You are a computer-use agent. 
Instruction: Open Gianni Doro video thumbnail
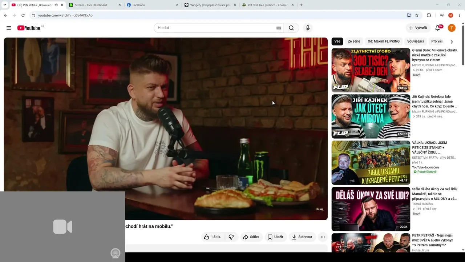pos(371,70)
